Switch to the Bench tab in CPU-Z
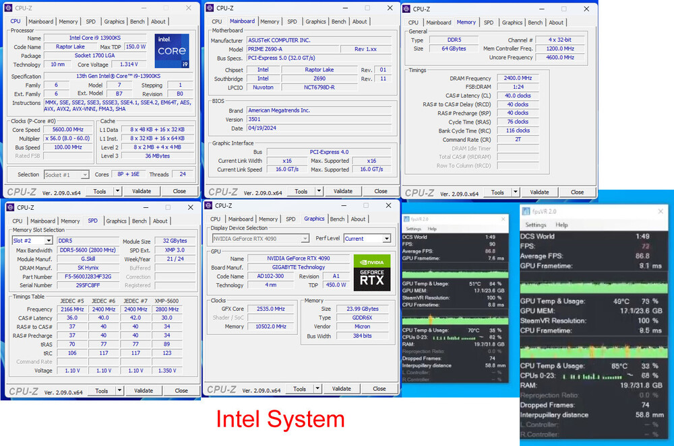 [x=137, y=21]
